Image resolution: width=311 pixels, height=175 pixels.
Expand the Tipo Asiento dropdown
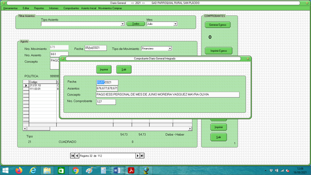[x=122, y=24]
